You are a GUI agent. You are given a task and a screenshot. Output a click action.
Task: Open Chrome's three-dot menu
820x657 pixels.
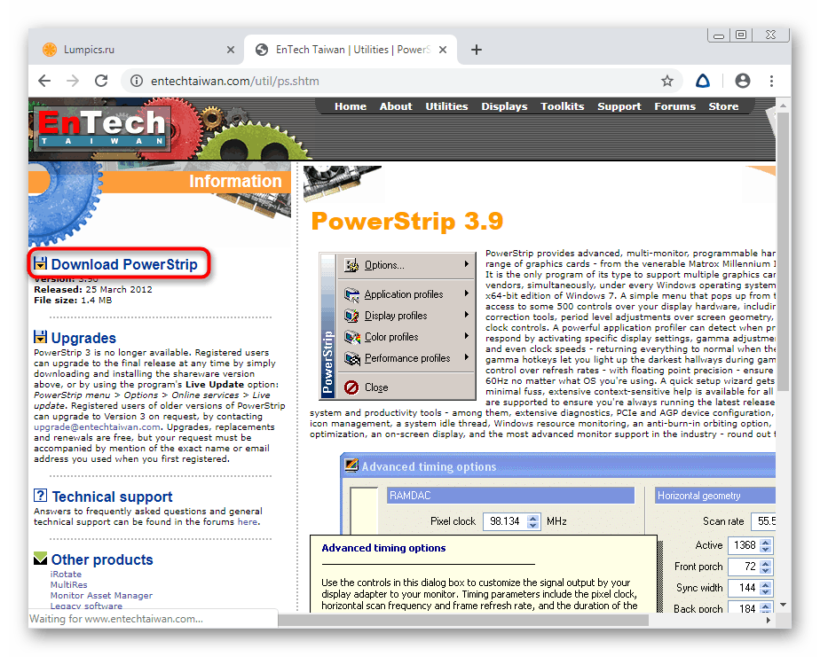point(771,81)
